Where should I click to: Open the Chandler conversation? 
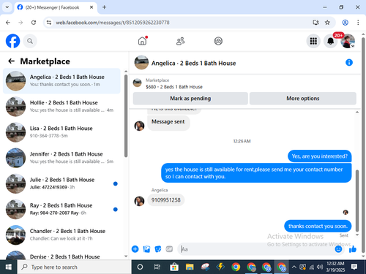click(x=61, y=235)
